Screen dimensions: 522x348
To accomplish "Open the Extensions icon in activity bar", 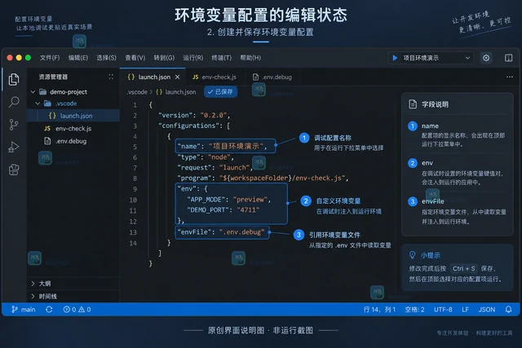I will [x=14, y=170].
